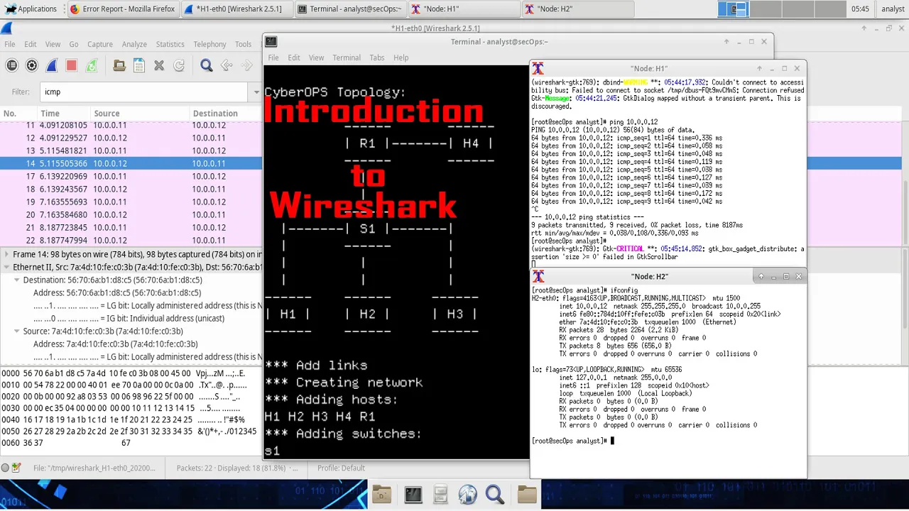Switch to Terminal analyst@secOps taskbar button
The height and width of the screenshot is (511, 909).
pyautogui.click(x=349, y=9)
